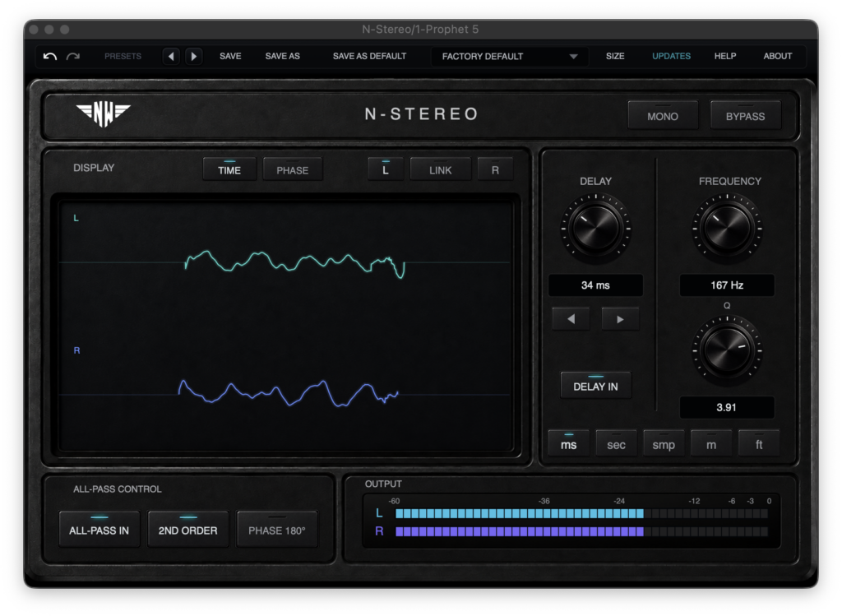Toggle the All-Pass In button

pos(99,530)
